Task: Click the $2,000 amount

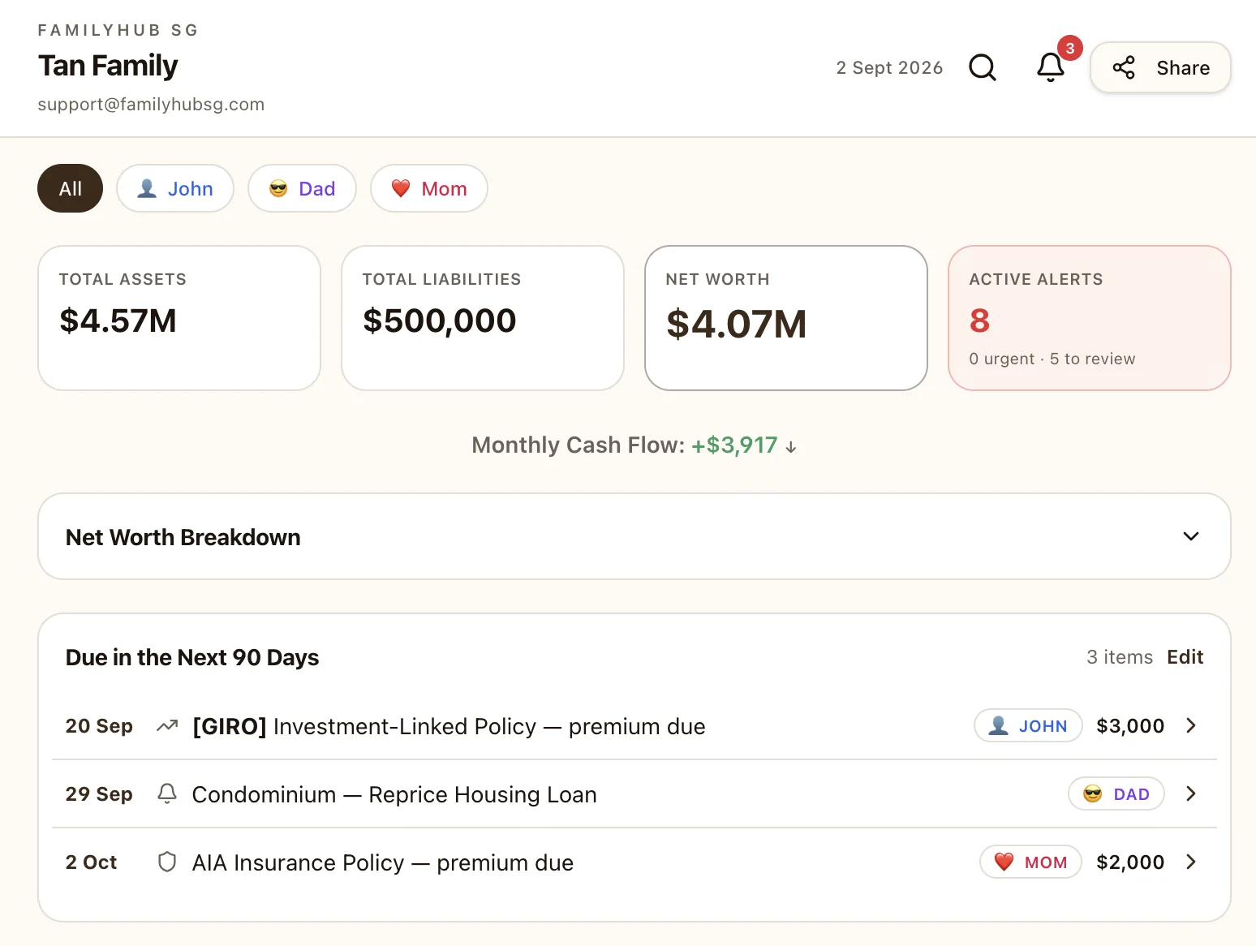Action: [x=1130, y=862]
